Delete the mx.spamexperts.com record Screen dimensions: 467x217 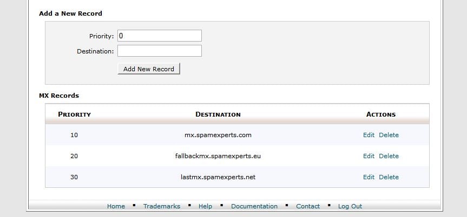click(x=389, y=135)
